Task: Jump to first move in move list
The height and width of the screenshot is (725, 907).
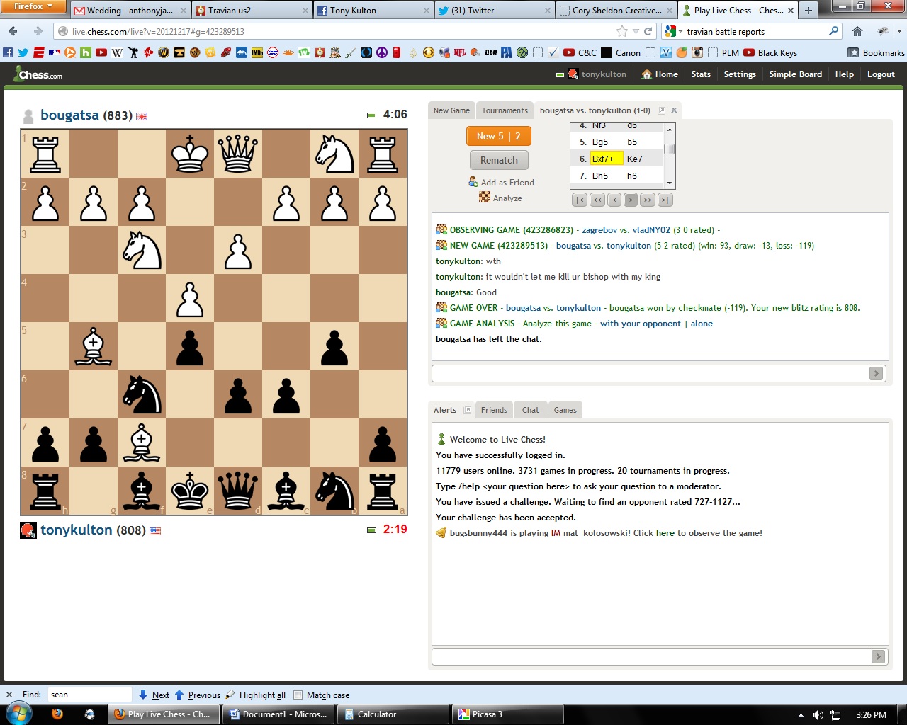Action: coord(580,200)
